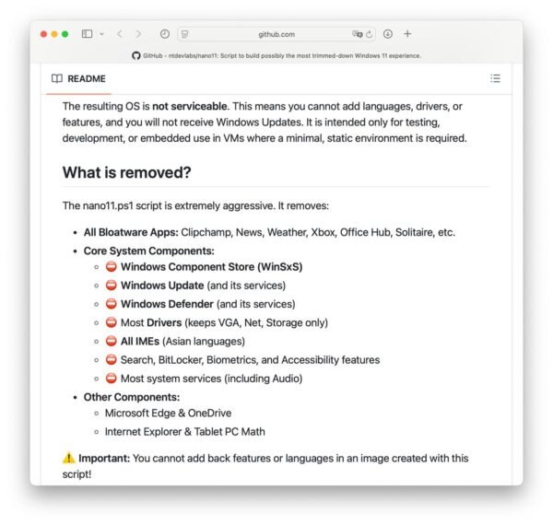Image resolution: width=553 pixels, height=525 pixels.
Task: Select the GitHub nano11 tab title
Action: click(x=276, y=55)
